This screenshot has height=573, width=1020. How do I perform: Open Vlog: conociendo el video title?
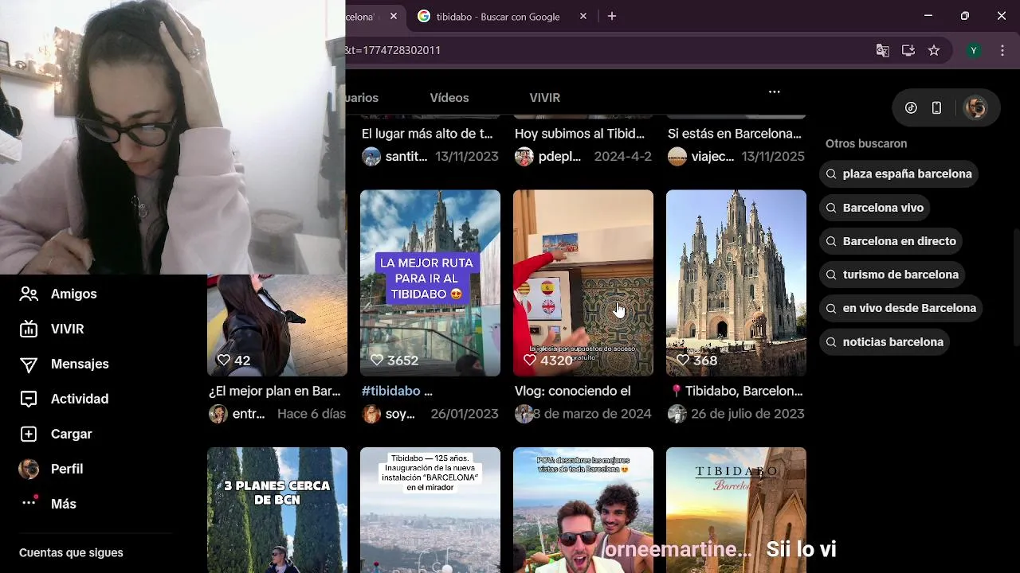pyautogui.click(x=573, y=391)
